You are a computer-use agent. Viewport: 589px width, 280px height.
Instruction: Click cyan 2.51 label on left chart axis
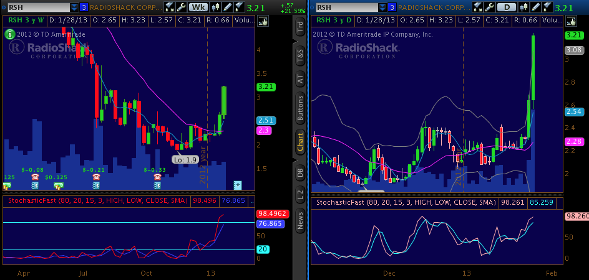click(266, 121)
